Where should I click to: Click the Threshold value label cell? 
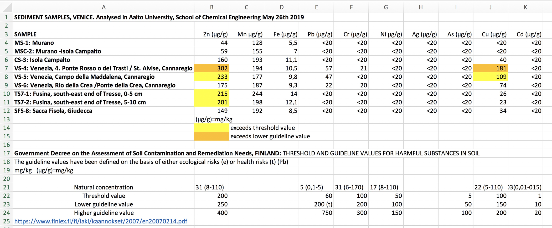click(x=104, y=196)
